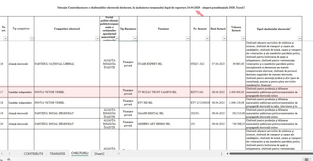Add a new sheet with the plus icon
Viewport: 313px width, 161px height.
pyautogui.click(x=119, y=154)
